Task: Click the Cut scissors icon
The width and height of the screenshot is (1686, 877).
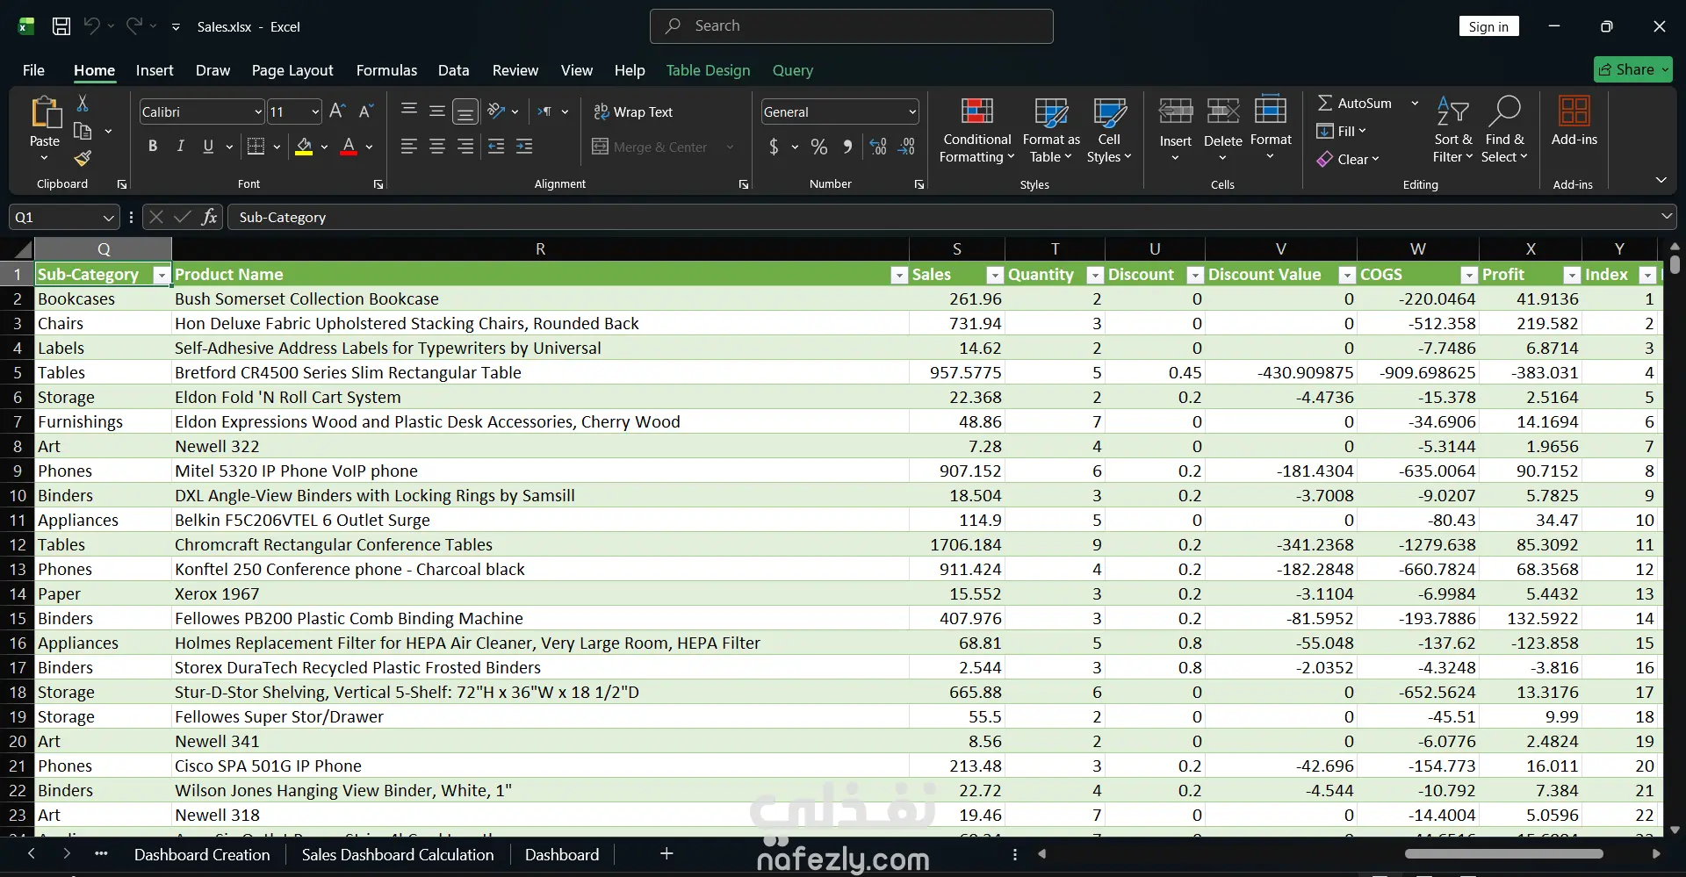Action: [x=83, y=104]
